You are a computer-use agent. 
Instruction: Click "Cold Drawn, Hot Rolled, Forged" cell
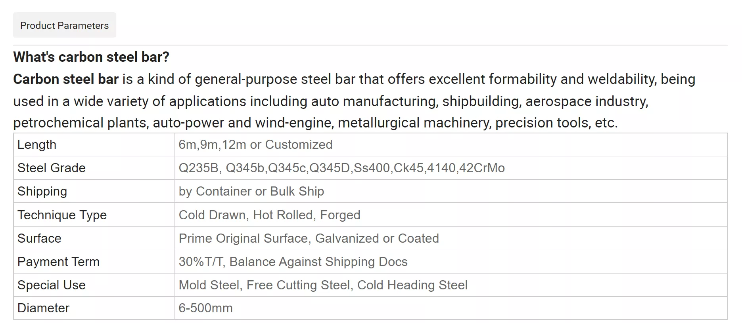click(x=451, y=215)
